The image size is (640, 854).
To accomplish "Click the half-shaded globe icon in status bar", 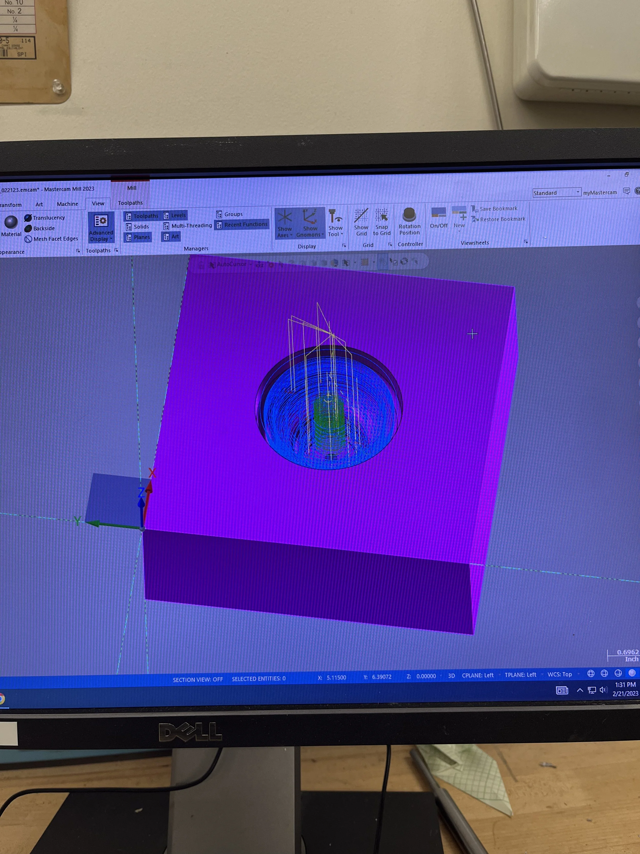I will (x=618, y=673).
